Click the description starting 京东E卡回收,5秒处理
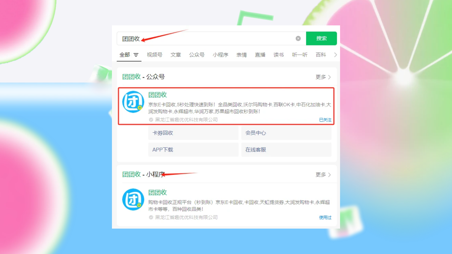The height and width of the screenshot is (254, 452). tap(240, 108)
